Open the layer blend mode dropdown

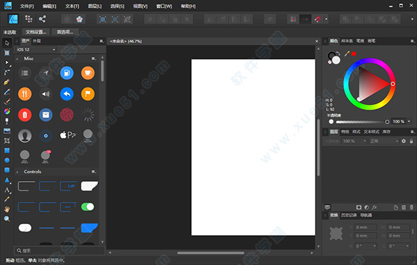[384, 141]
